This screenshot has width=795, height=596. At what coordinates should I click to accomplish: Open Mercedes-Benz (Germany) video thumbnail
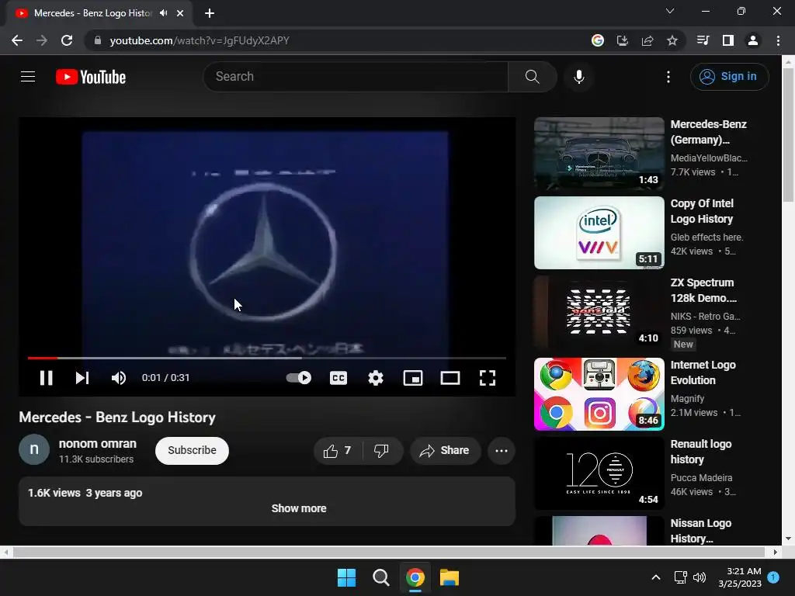[x=599, y=154]
